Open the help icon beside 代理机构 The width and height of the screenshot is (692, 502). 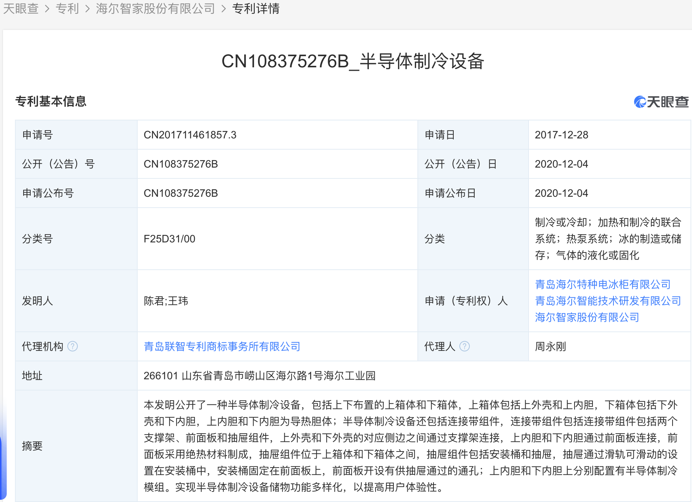pyautogui.click(x=73, y=346)
